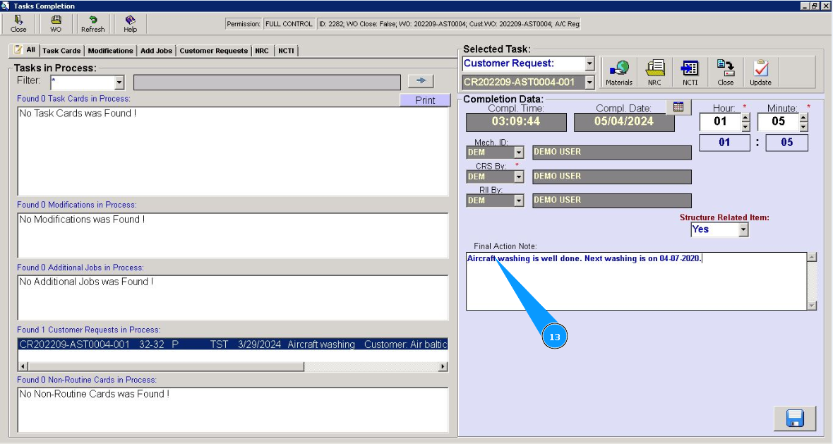Screen dimensions: 833x444
Task: Expand the CR202209-AST0004-001 task dropdown
Action: [589, 83]
